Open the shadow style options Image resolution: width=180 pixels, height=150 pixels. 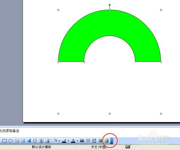[x=100, y=140]
